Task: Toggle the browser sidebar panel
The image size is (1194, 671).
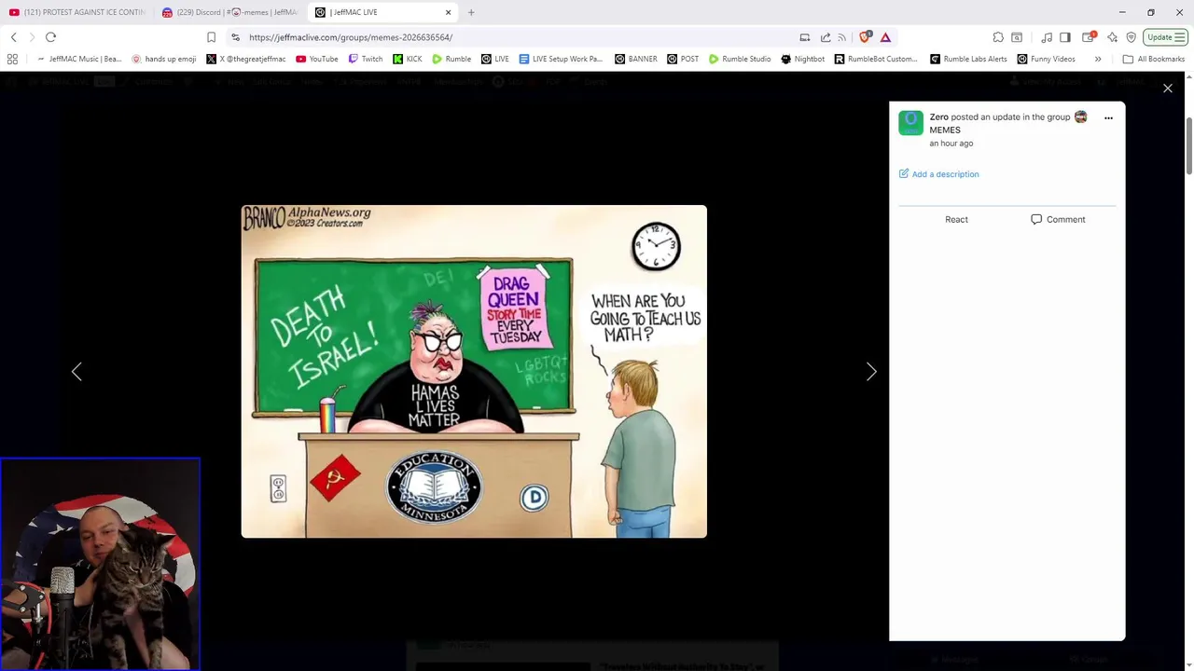Action: 1065,37
